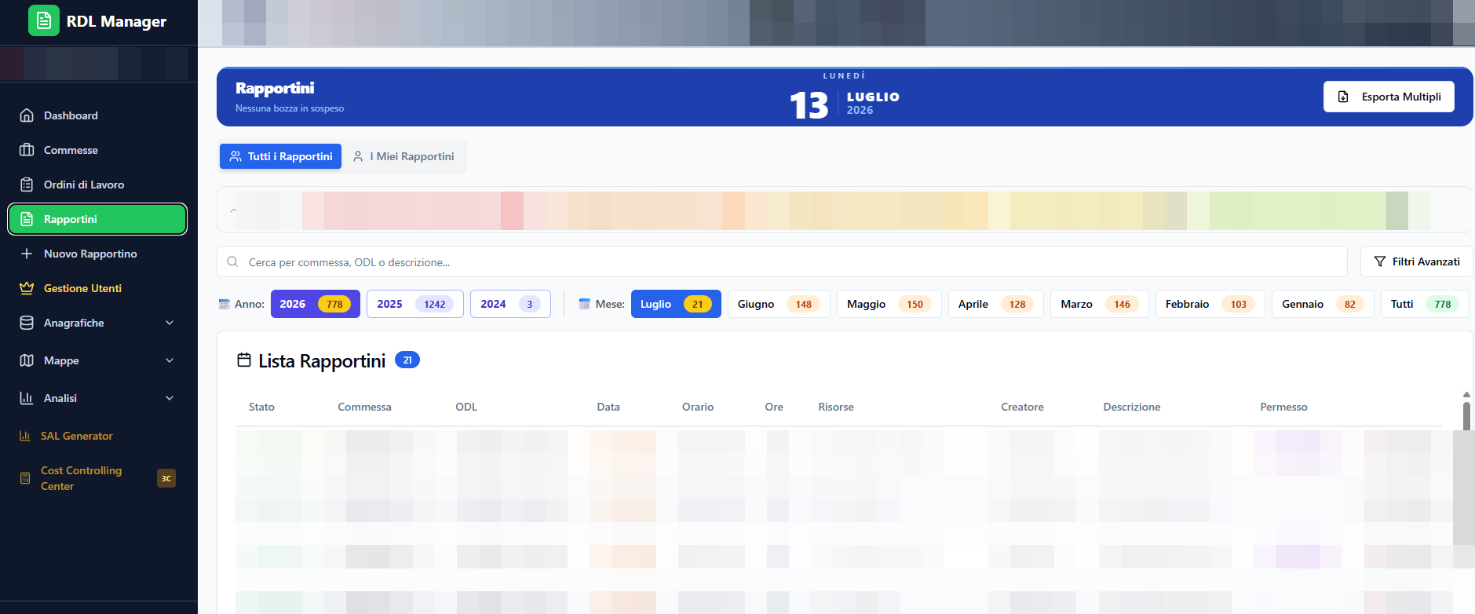Screen dimensions: 1475x614
Task: Click the Commessa column header
Action: pyautogui.click(x=364, y=407)
